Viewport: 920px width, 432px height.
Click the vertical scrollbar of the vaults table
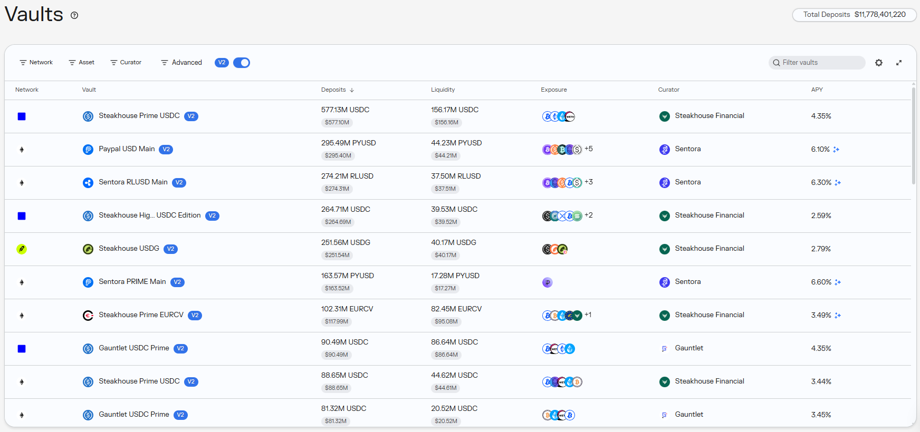pos(914,136)
